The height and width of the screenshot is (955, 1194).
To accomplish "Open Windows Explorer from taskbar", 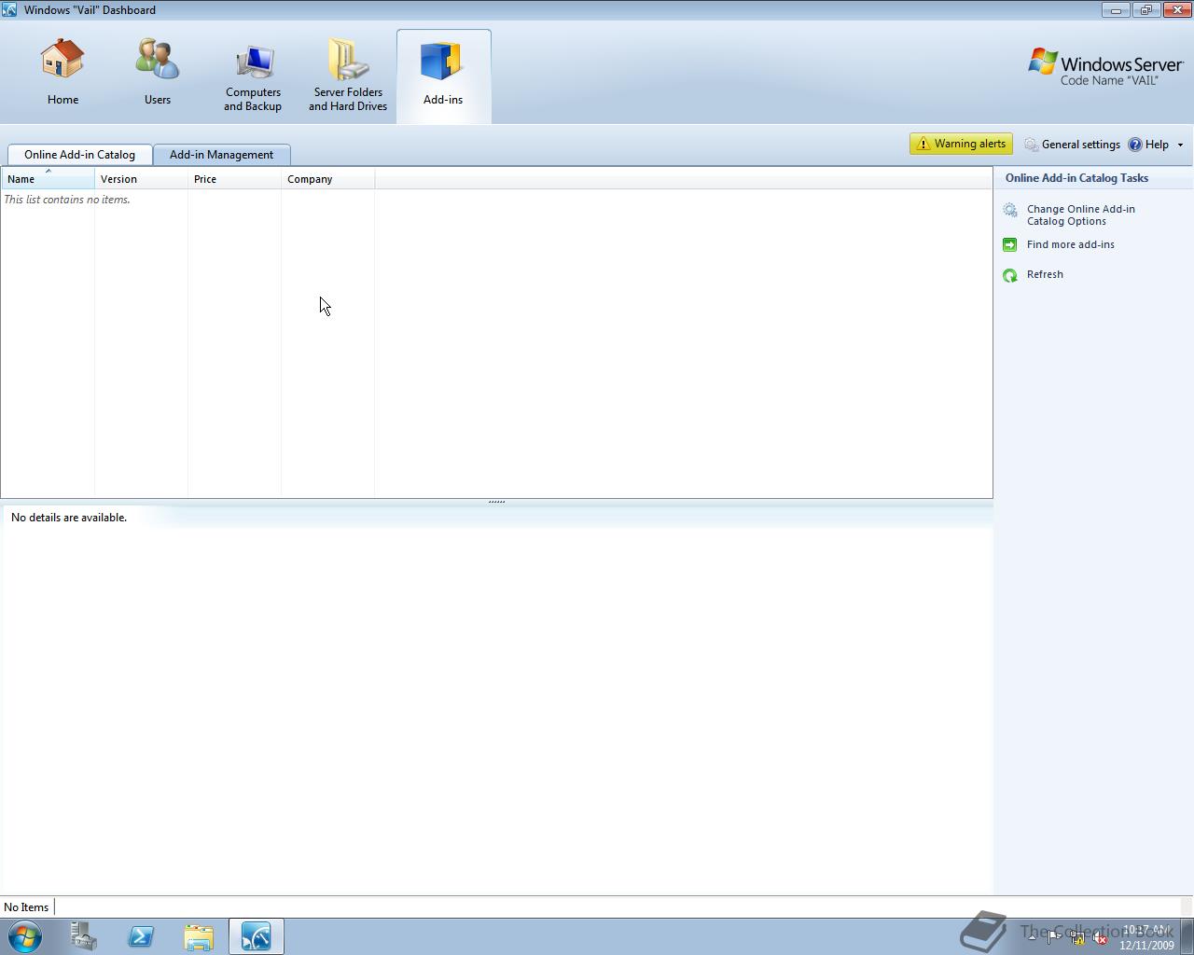I will (x=199, y=936).
